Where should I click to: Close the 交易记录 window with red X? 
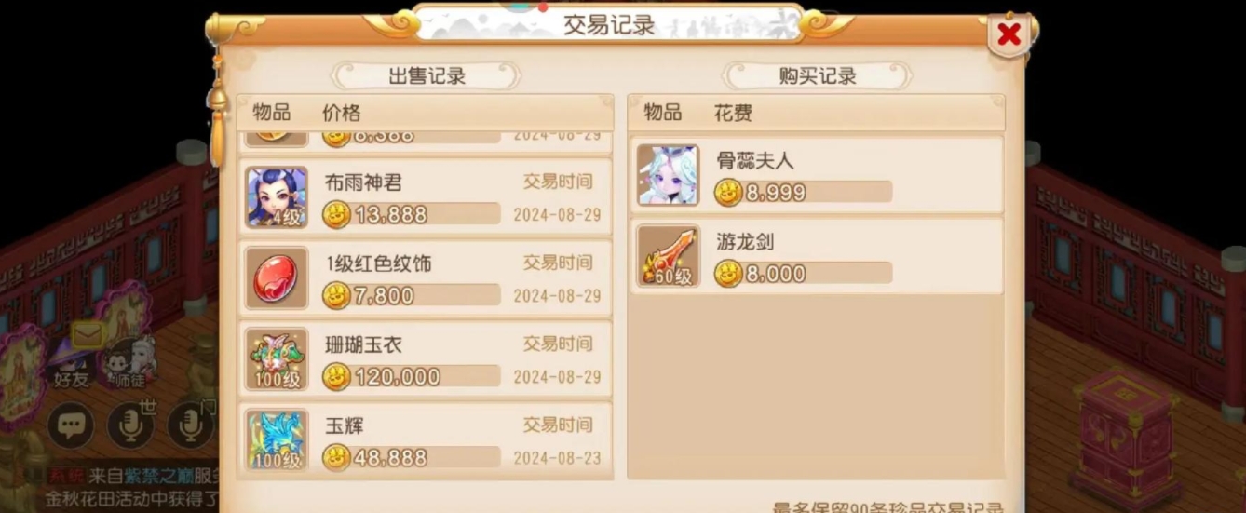1009,36
